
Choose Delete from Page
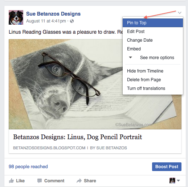[x=153, y=80]
